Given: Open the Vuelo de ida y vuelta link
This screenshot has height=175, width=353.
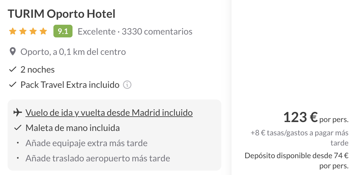Looking at the screenshot, I should 109,113.
